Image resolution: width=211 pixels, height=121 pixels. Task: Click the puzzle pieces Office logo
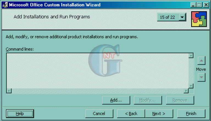coord(199,19)
